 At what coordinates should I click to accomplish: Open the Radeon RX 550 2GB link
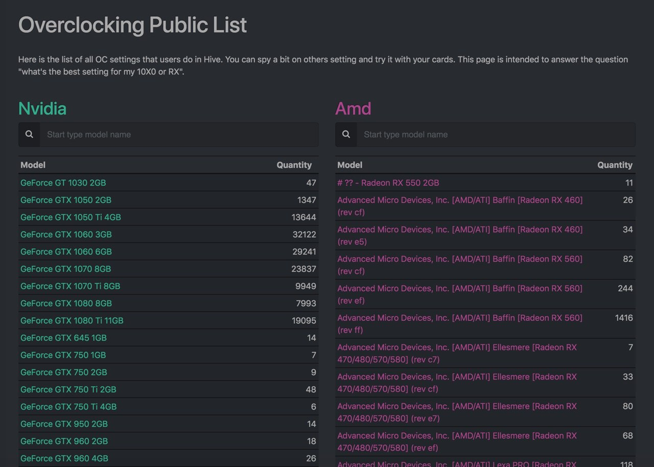coord(388,183)
